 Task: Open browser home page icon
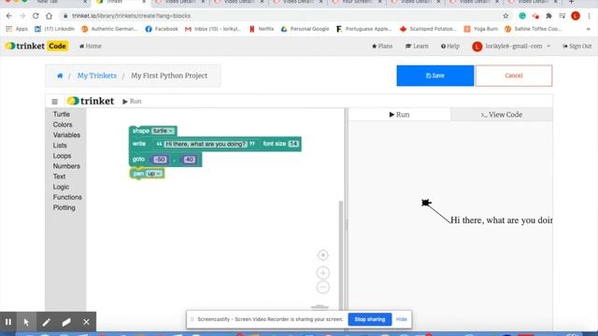pyautogui.click(x=49, y=16)
